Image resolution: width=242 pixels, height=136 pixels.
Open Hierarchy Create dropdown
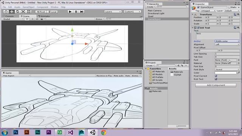pyautogui.click(x=150, y=7)
